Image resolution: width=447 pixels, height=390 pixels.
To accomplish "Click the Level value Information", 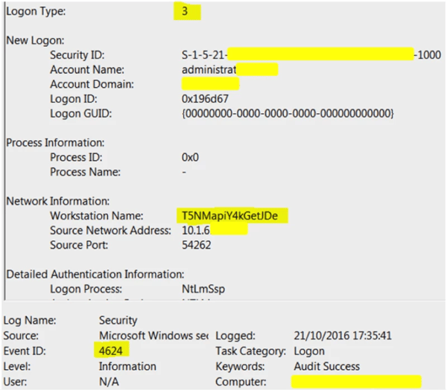I will 127,366.
